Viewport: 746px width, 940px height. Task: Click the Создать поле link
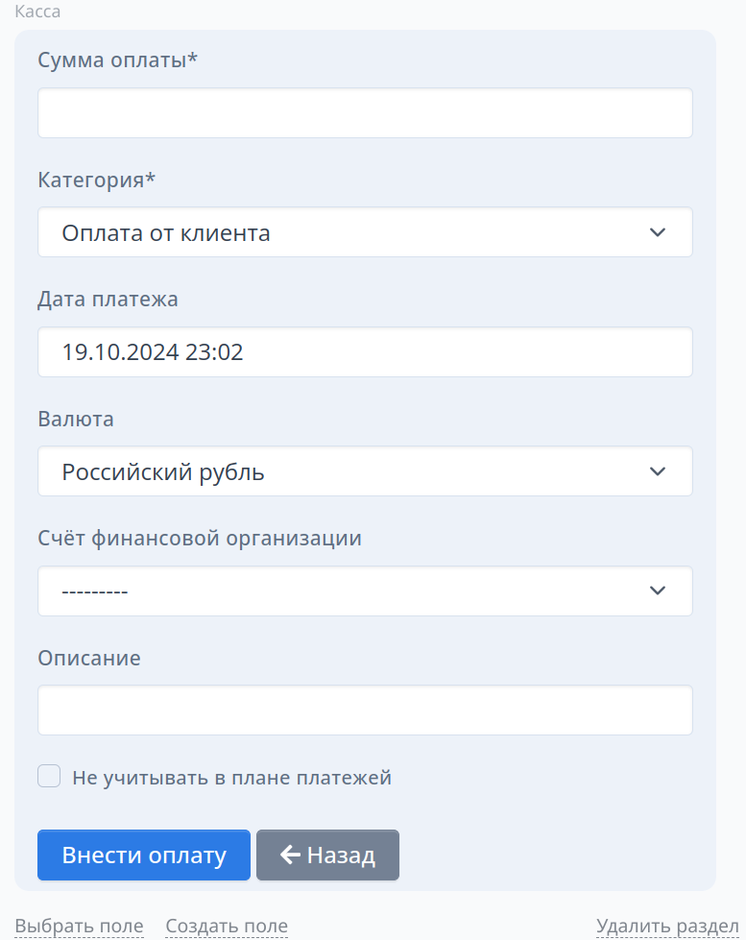pos(227,927)
